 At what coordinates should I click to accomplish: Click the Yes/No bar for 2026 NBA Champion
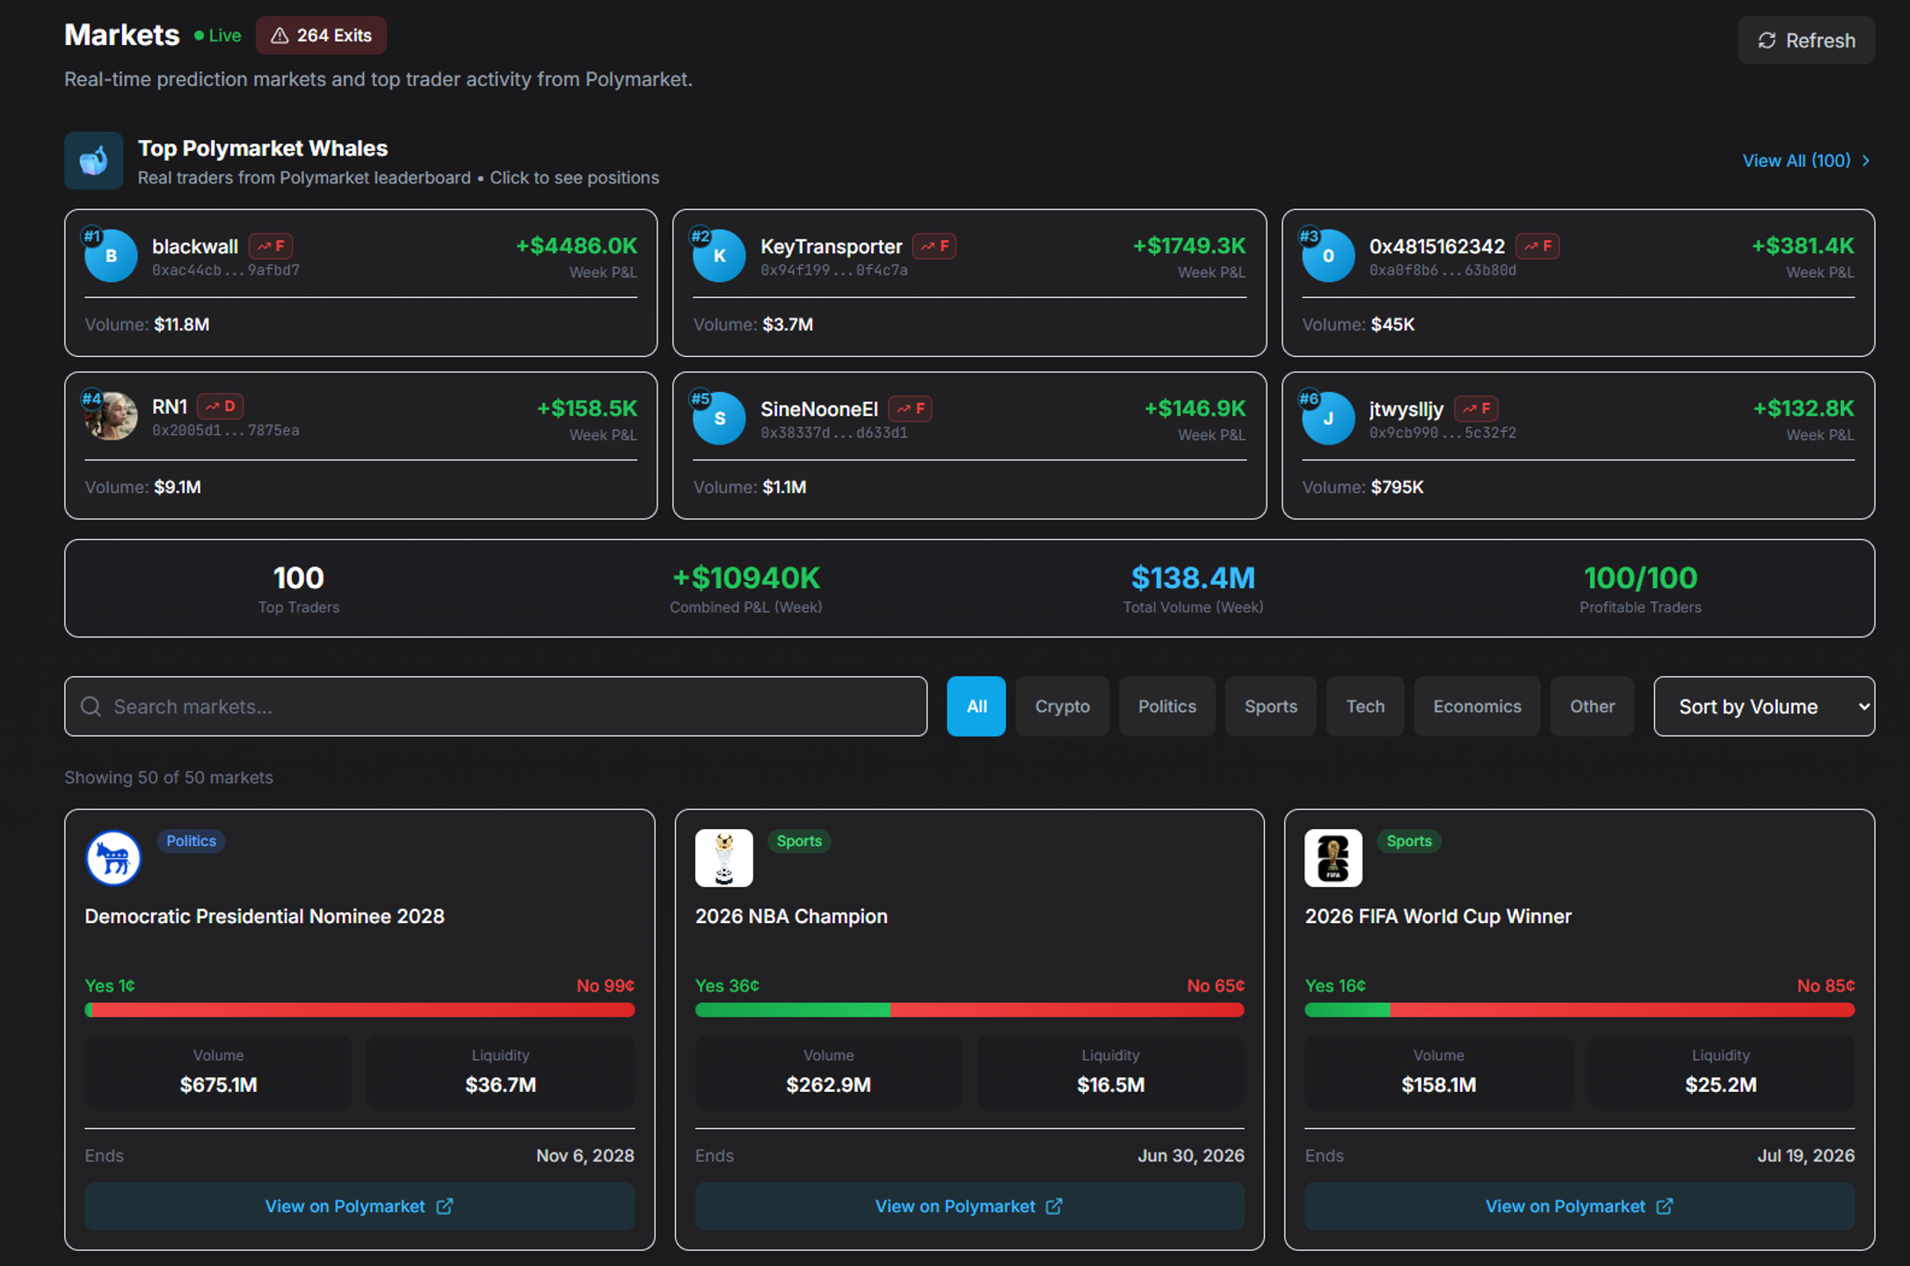(970, 1010)
